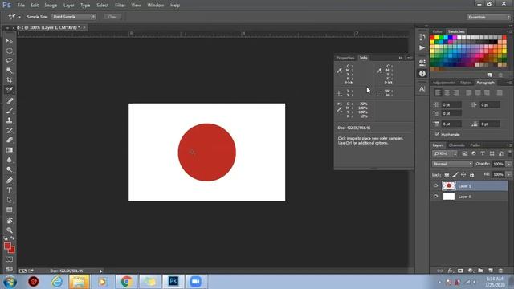Select the Blur tool
The image size is (514, 289).
[9, 160]
